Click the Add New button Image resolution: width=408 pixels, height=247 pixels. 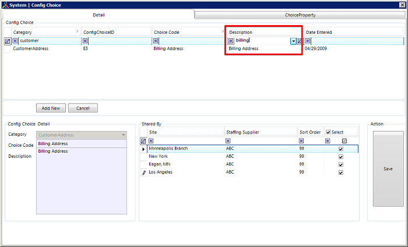pos(51,108)
